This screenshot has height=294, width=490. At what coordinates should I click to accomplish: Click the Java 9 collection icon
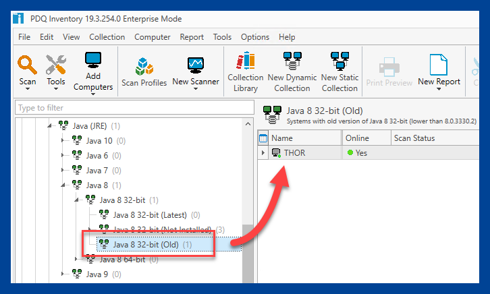[x=77, y=274]
